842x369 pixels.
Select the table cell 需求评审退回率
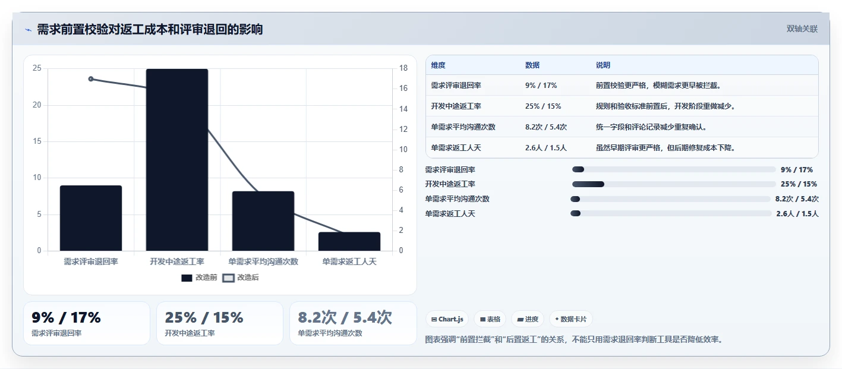456,86
